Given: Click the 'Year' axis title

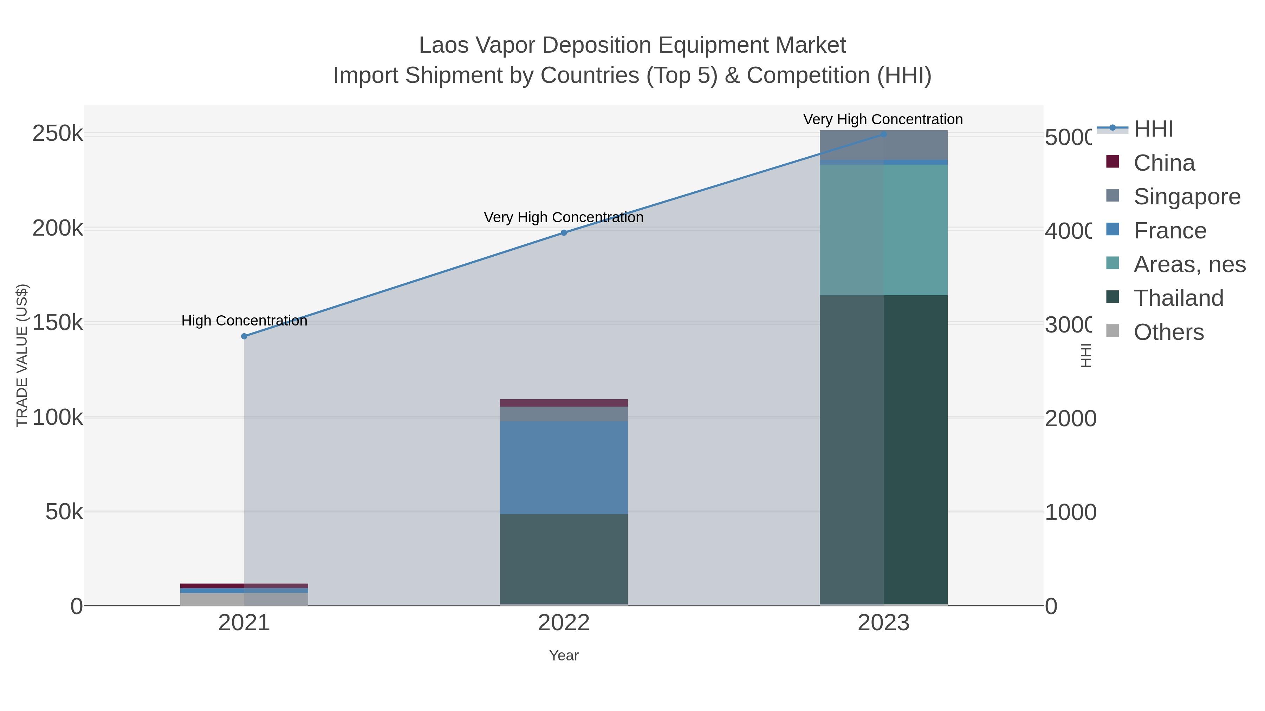Looking at the screenshot, I should pos(564,656).
